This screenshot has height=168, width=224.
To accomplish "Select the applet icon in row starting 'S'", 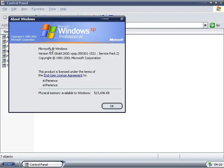I will click(4, 61).
